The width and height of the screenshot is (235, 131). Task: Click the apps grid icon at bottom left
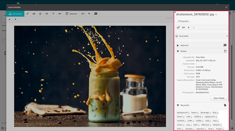pyautogui.click(x=2, y=128)
